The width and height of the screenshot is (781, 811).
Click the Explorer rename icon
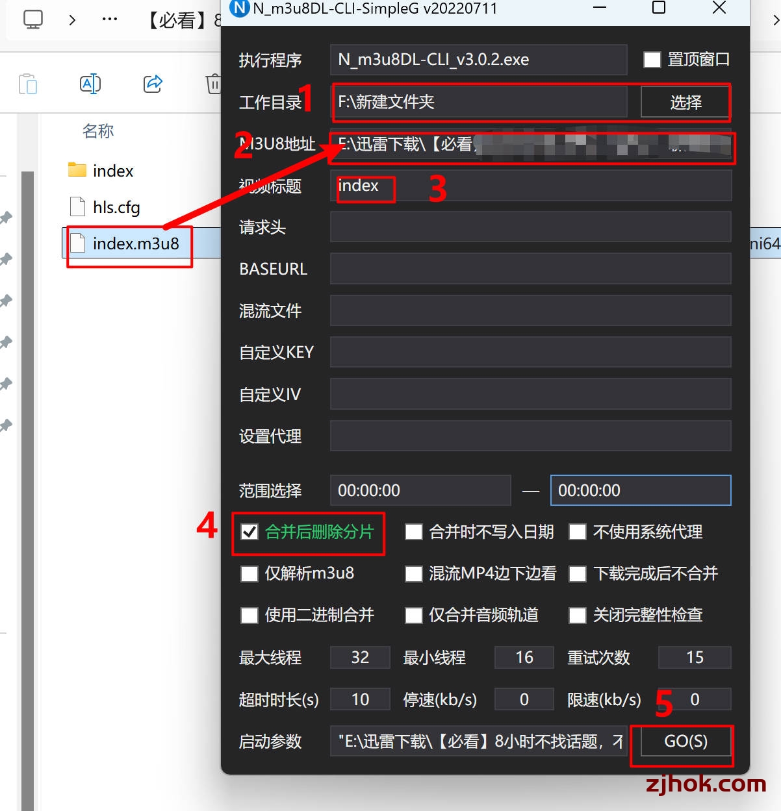pos(90,84)
